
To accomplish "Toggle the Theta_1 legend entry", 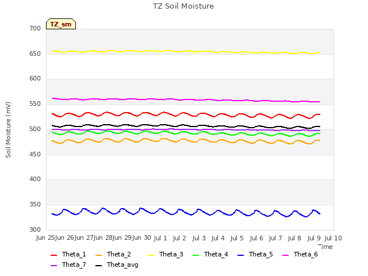I will click(68, 254).
